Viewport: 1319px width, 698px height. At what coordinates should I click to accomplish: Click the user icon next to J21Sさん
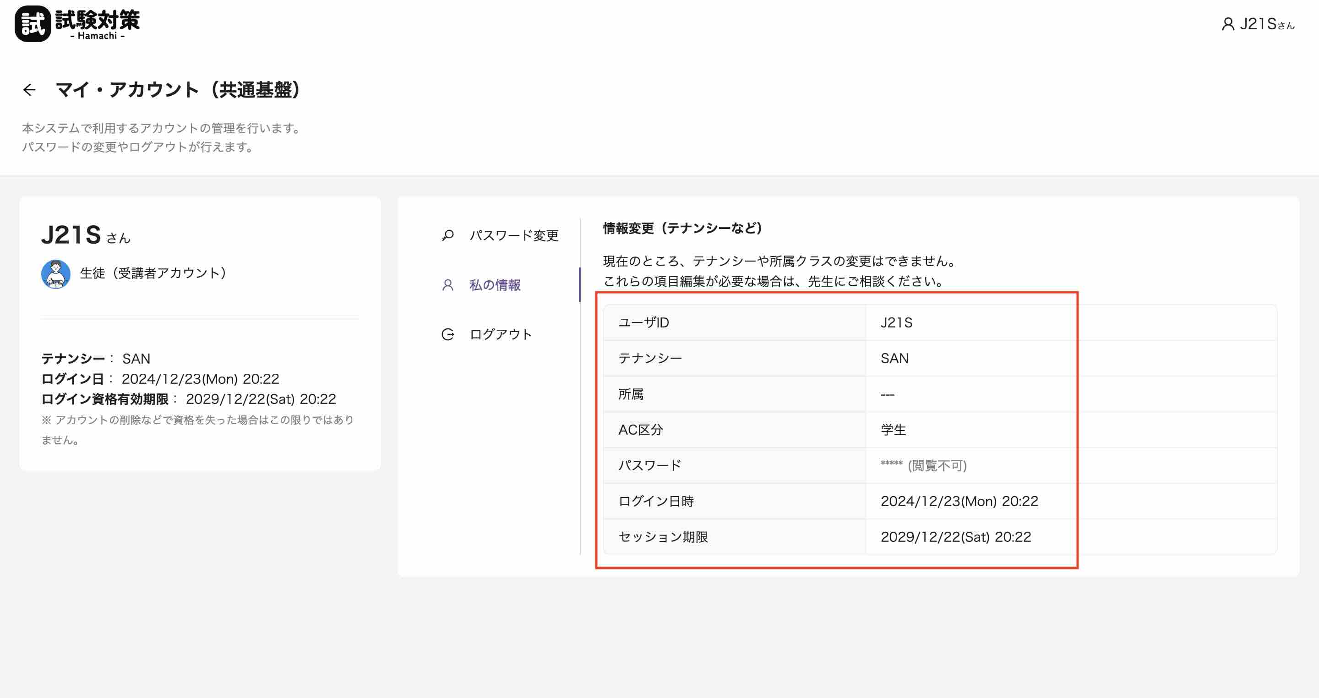tap(1228, 24)
